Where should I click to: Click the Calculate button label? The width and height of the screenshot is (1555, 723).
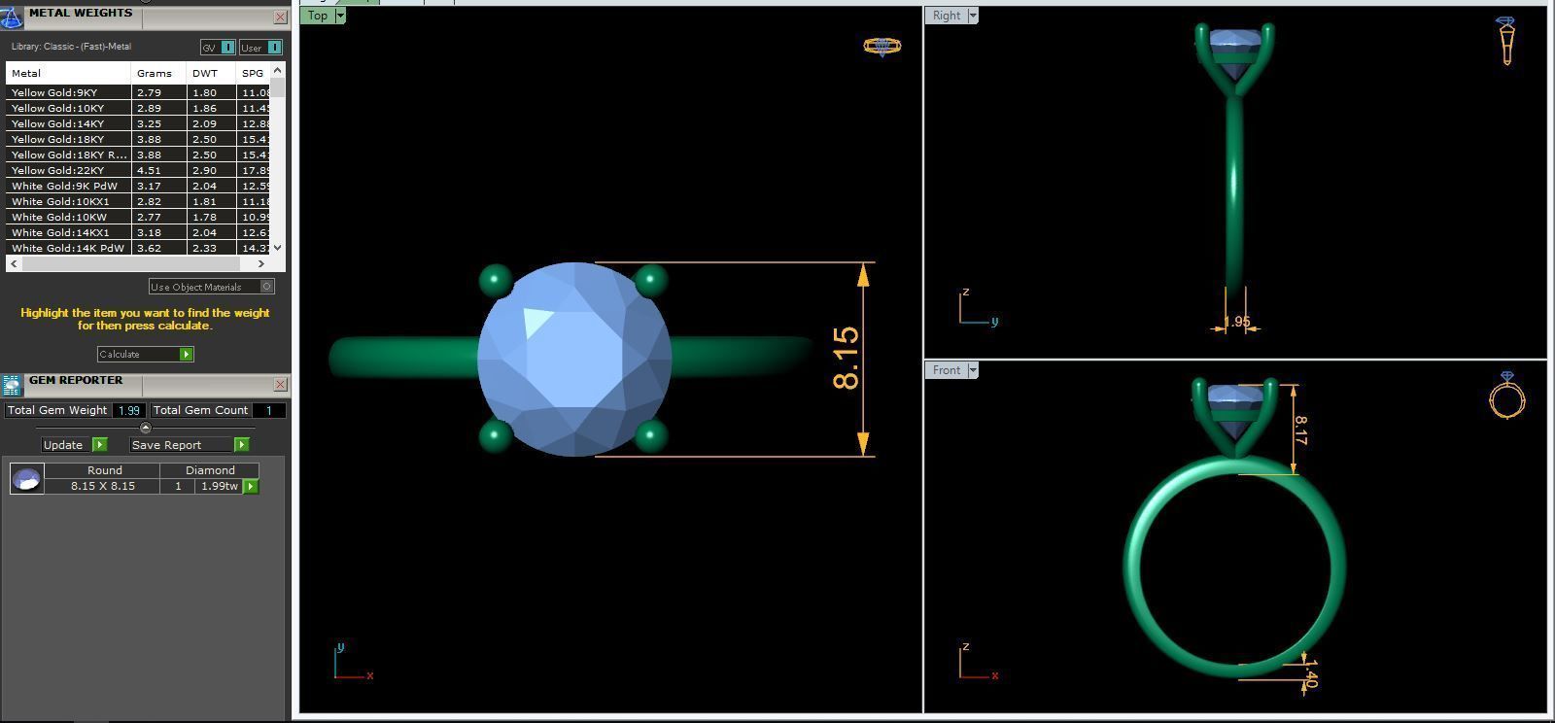point(120,354)
